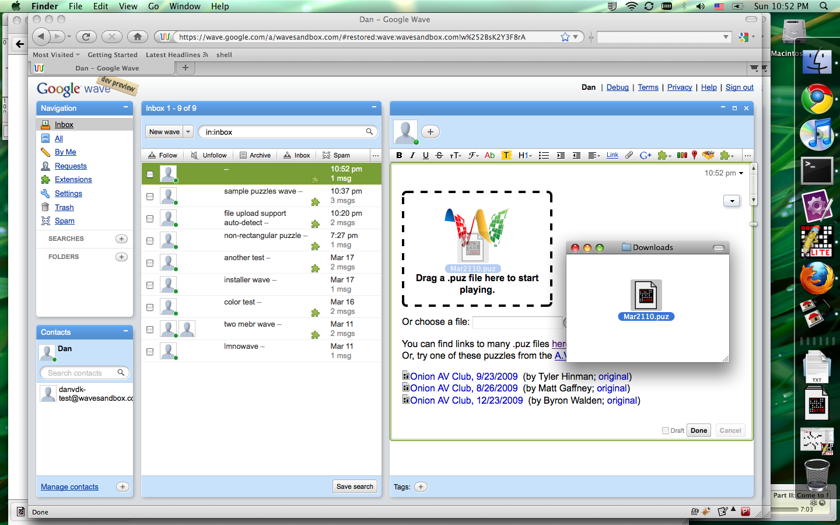Click the increase indent icon
Image resolution: width=840 pixels, height=525 pixels.
click(561, 155)
